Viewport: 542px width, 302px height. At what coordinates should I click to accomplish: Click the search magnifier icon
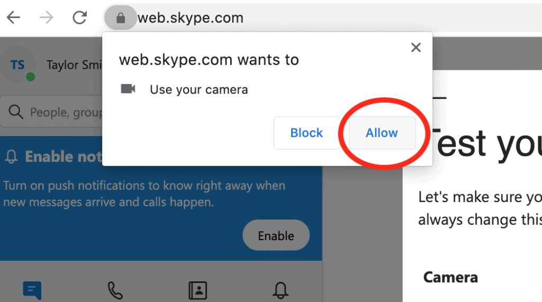tap(16, 112)
